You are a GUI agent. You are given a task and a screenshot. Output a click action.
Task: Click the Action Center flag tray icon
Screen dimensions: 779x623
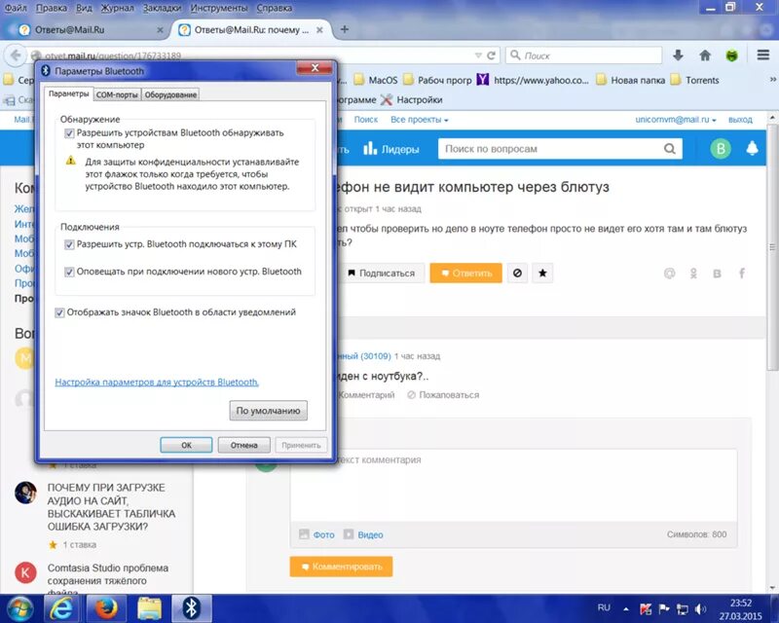coord(664,608)
